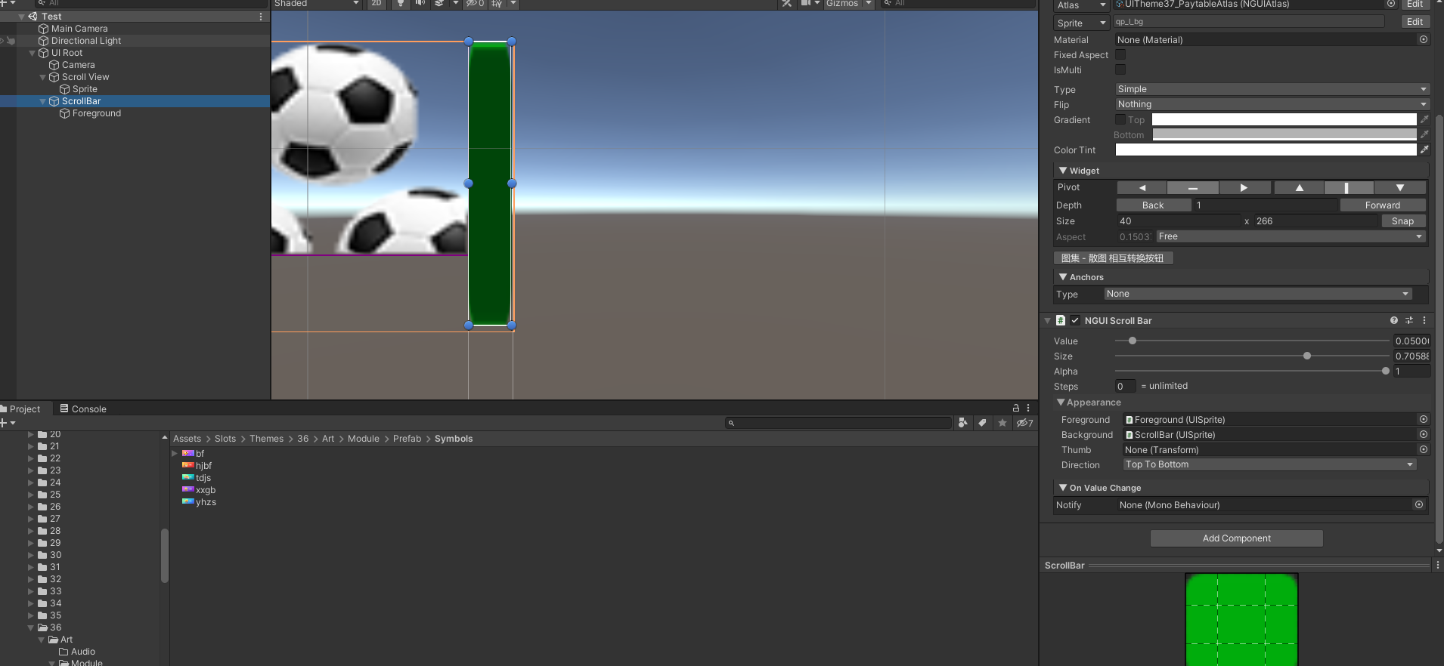Open NGUI Scroll Bar help icon
This screenshot has height=666, width=1444.
(x=1394, y=320)
